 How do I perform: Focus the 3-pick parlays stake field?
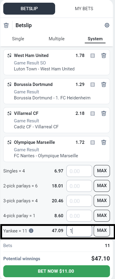[79, 201]
